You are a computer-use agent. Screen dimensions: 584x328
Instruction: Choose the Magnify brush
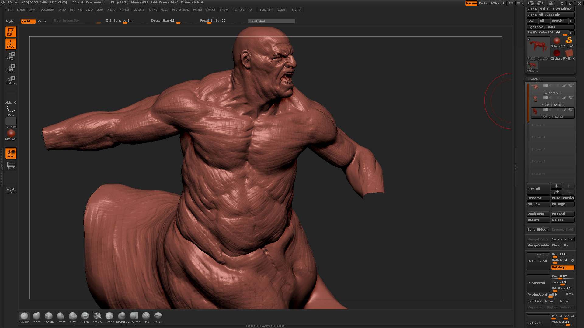(122, 317)
